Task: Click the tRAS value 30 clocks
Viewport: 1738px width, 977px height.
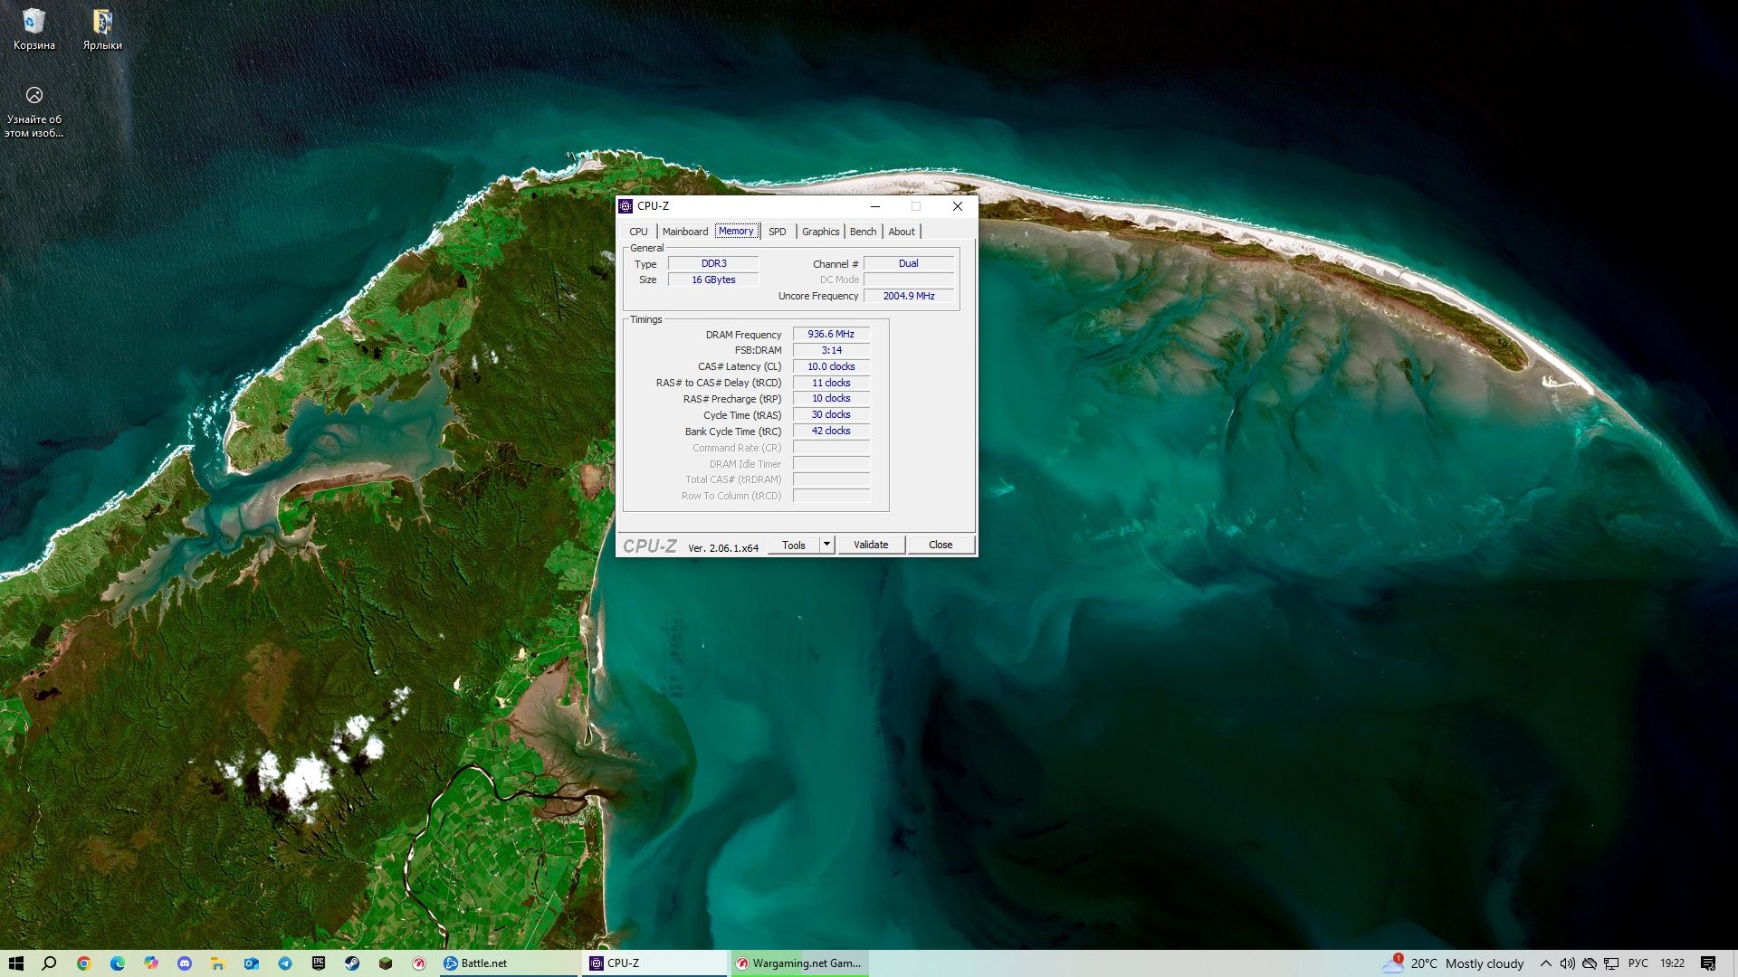Action: [831, 414]
